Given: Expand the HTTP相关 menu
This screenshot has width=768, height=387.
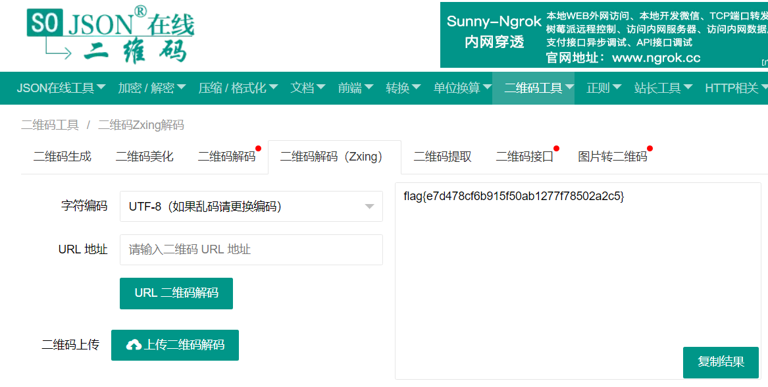Looking at the screenshot, I should pos(736,88).
